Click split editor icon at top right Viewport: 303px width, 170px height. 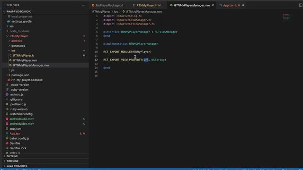tap(301, 5)
